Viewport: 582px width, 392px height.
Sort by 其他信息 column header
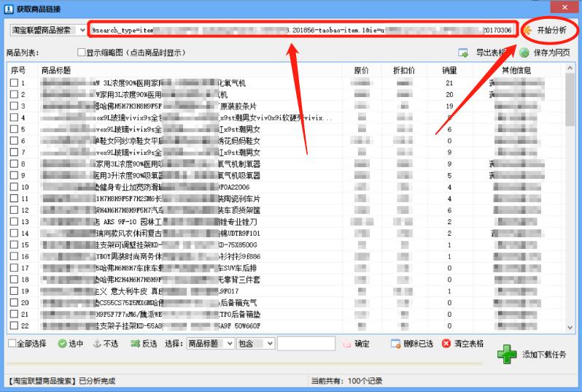(x=516, y=70)
